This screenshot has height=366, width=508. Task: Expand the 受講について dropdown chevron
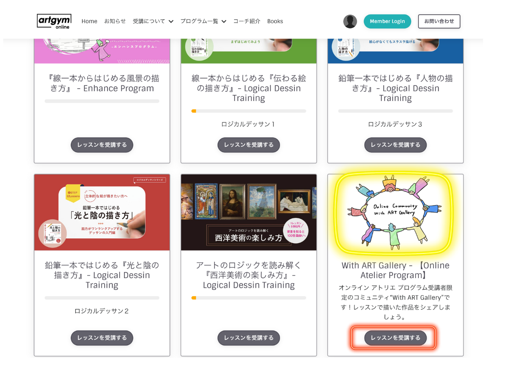[x=171, y=22]
